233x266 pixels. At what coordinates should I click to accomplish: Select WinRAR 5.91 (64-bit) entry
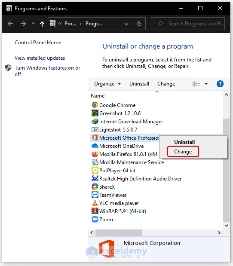click(x=123, y=211)
